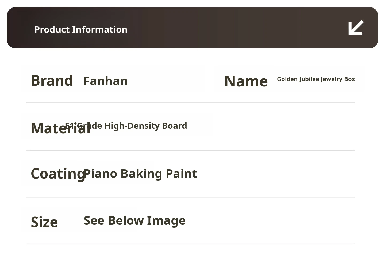This screenshot has height=253, width=385.
Task: Click the word "Paint" in coating value
Action: (x=181, y=174)
